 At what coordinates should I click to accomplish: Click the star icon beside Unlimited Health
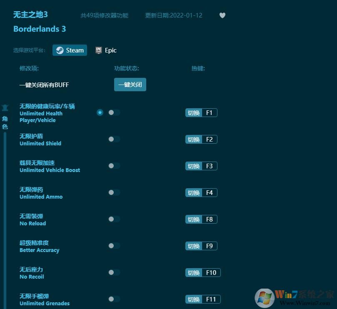(x=100, y=112)
